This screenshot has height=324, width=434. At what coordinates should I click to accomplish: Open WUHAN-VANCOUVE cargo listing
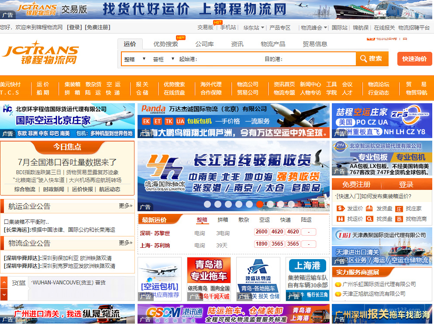click(x=69, y=283)
